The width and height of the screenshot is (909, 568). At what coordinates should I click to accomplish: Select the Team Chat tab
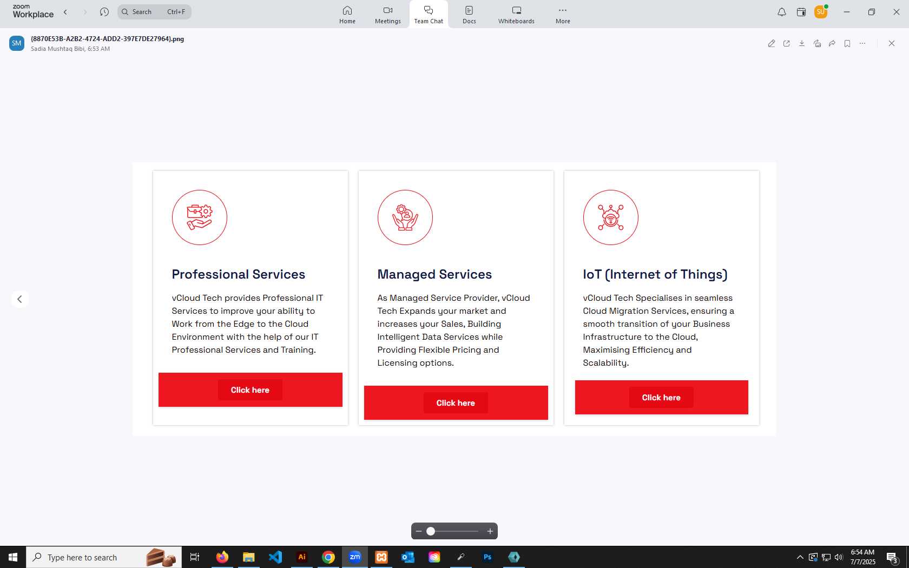(x=429, y=15)
